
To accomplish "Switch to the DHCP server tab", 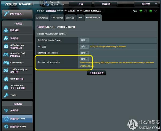I will [57, 18].
